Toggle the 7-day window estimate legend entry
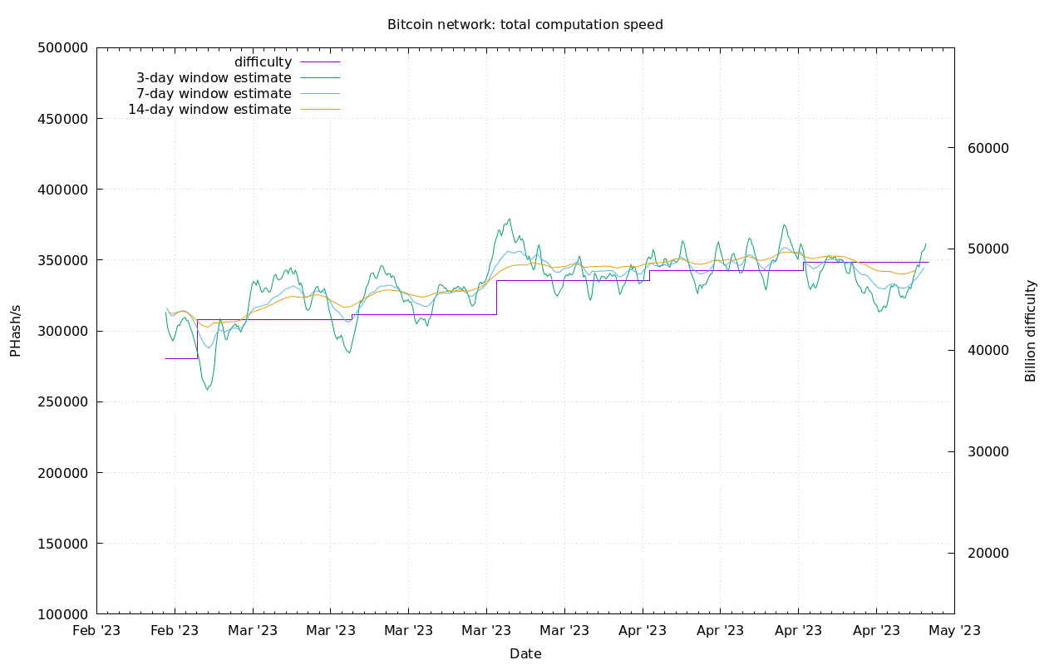 (x=212, y=93)
